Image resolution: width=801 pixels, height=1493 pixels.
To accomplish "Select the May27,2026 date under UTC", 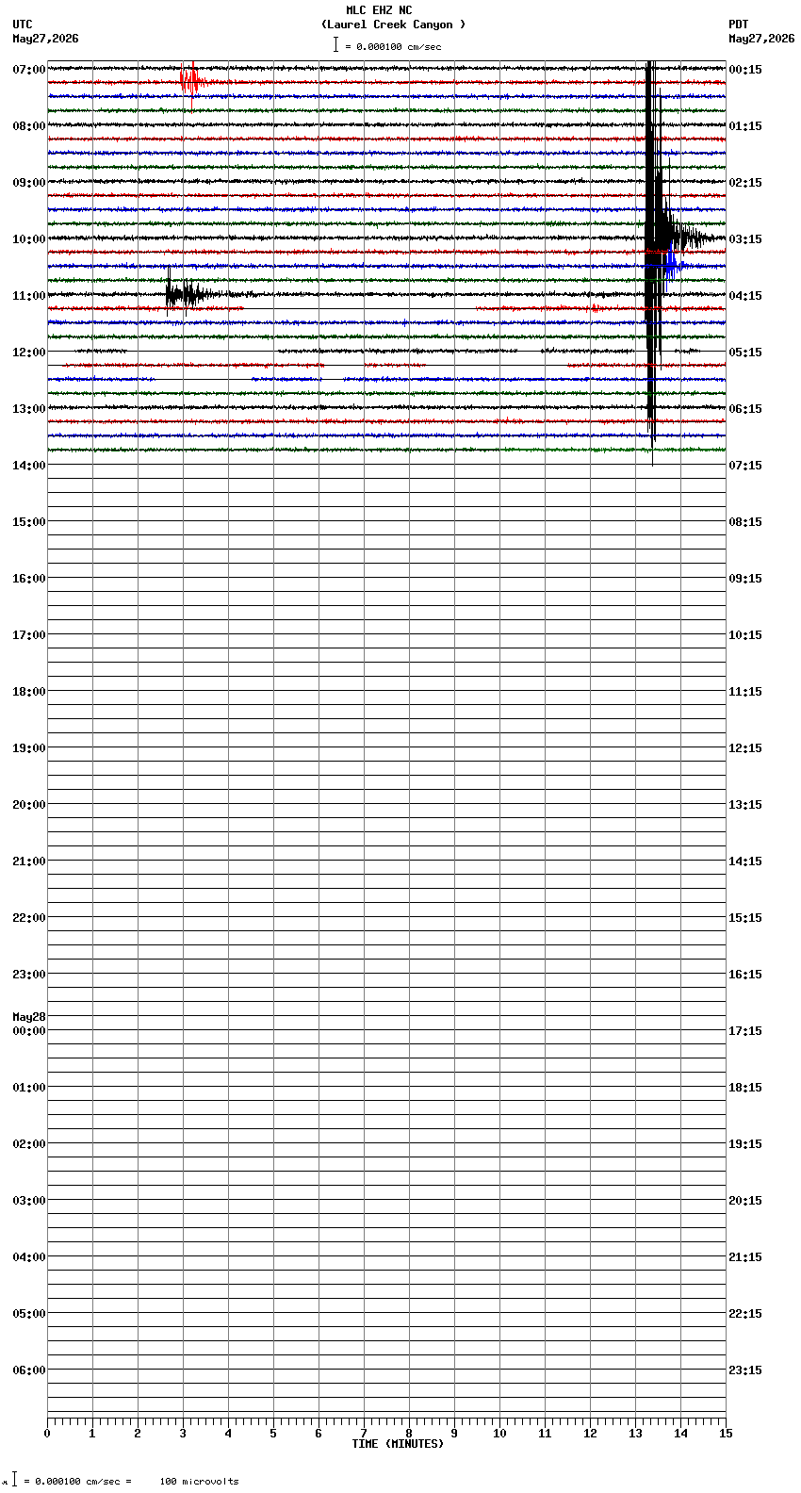I will 45,39.
